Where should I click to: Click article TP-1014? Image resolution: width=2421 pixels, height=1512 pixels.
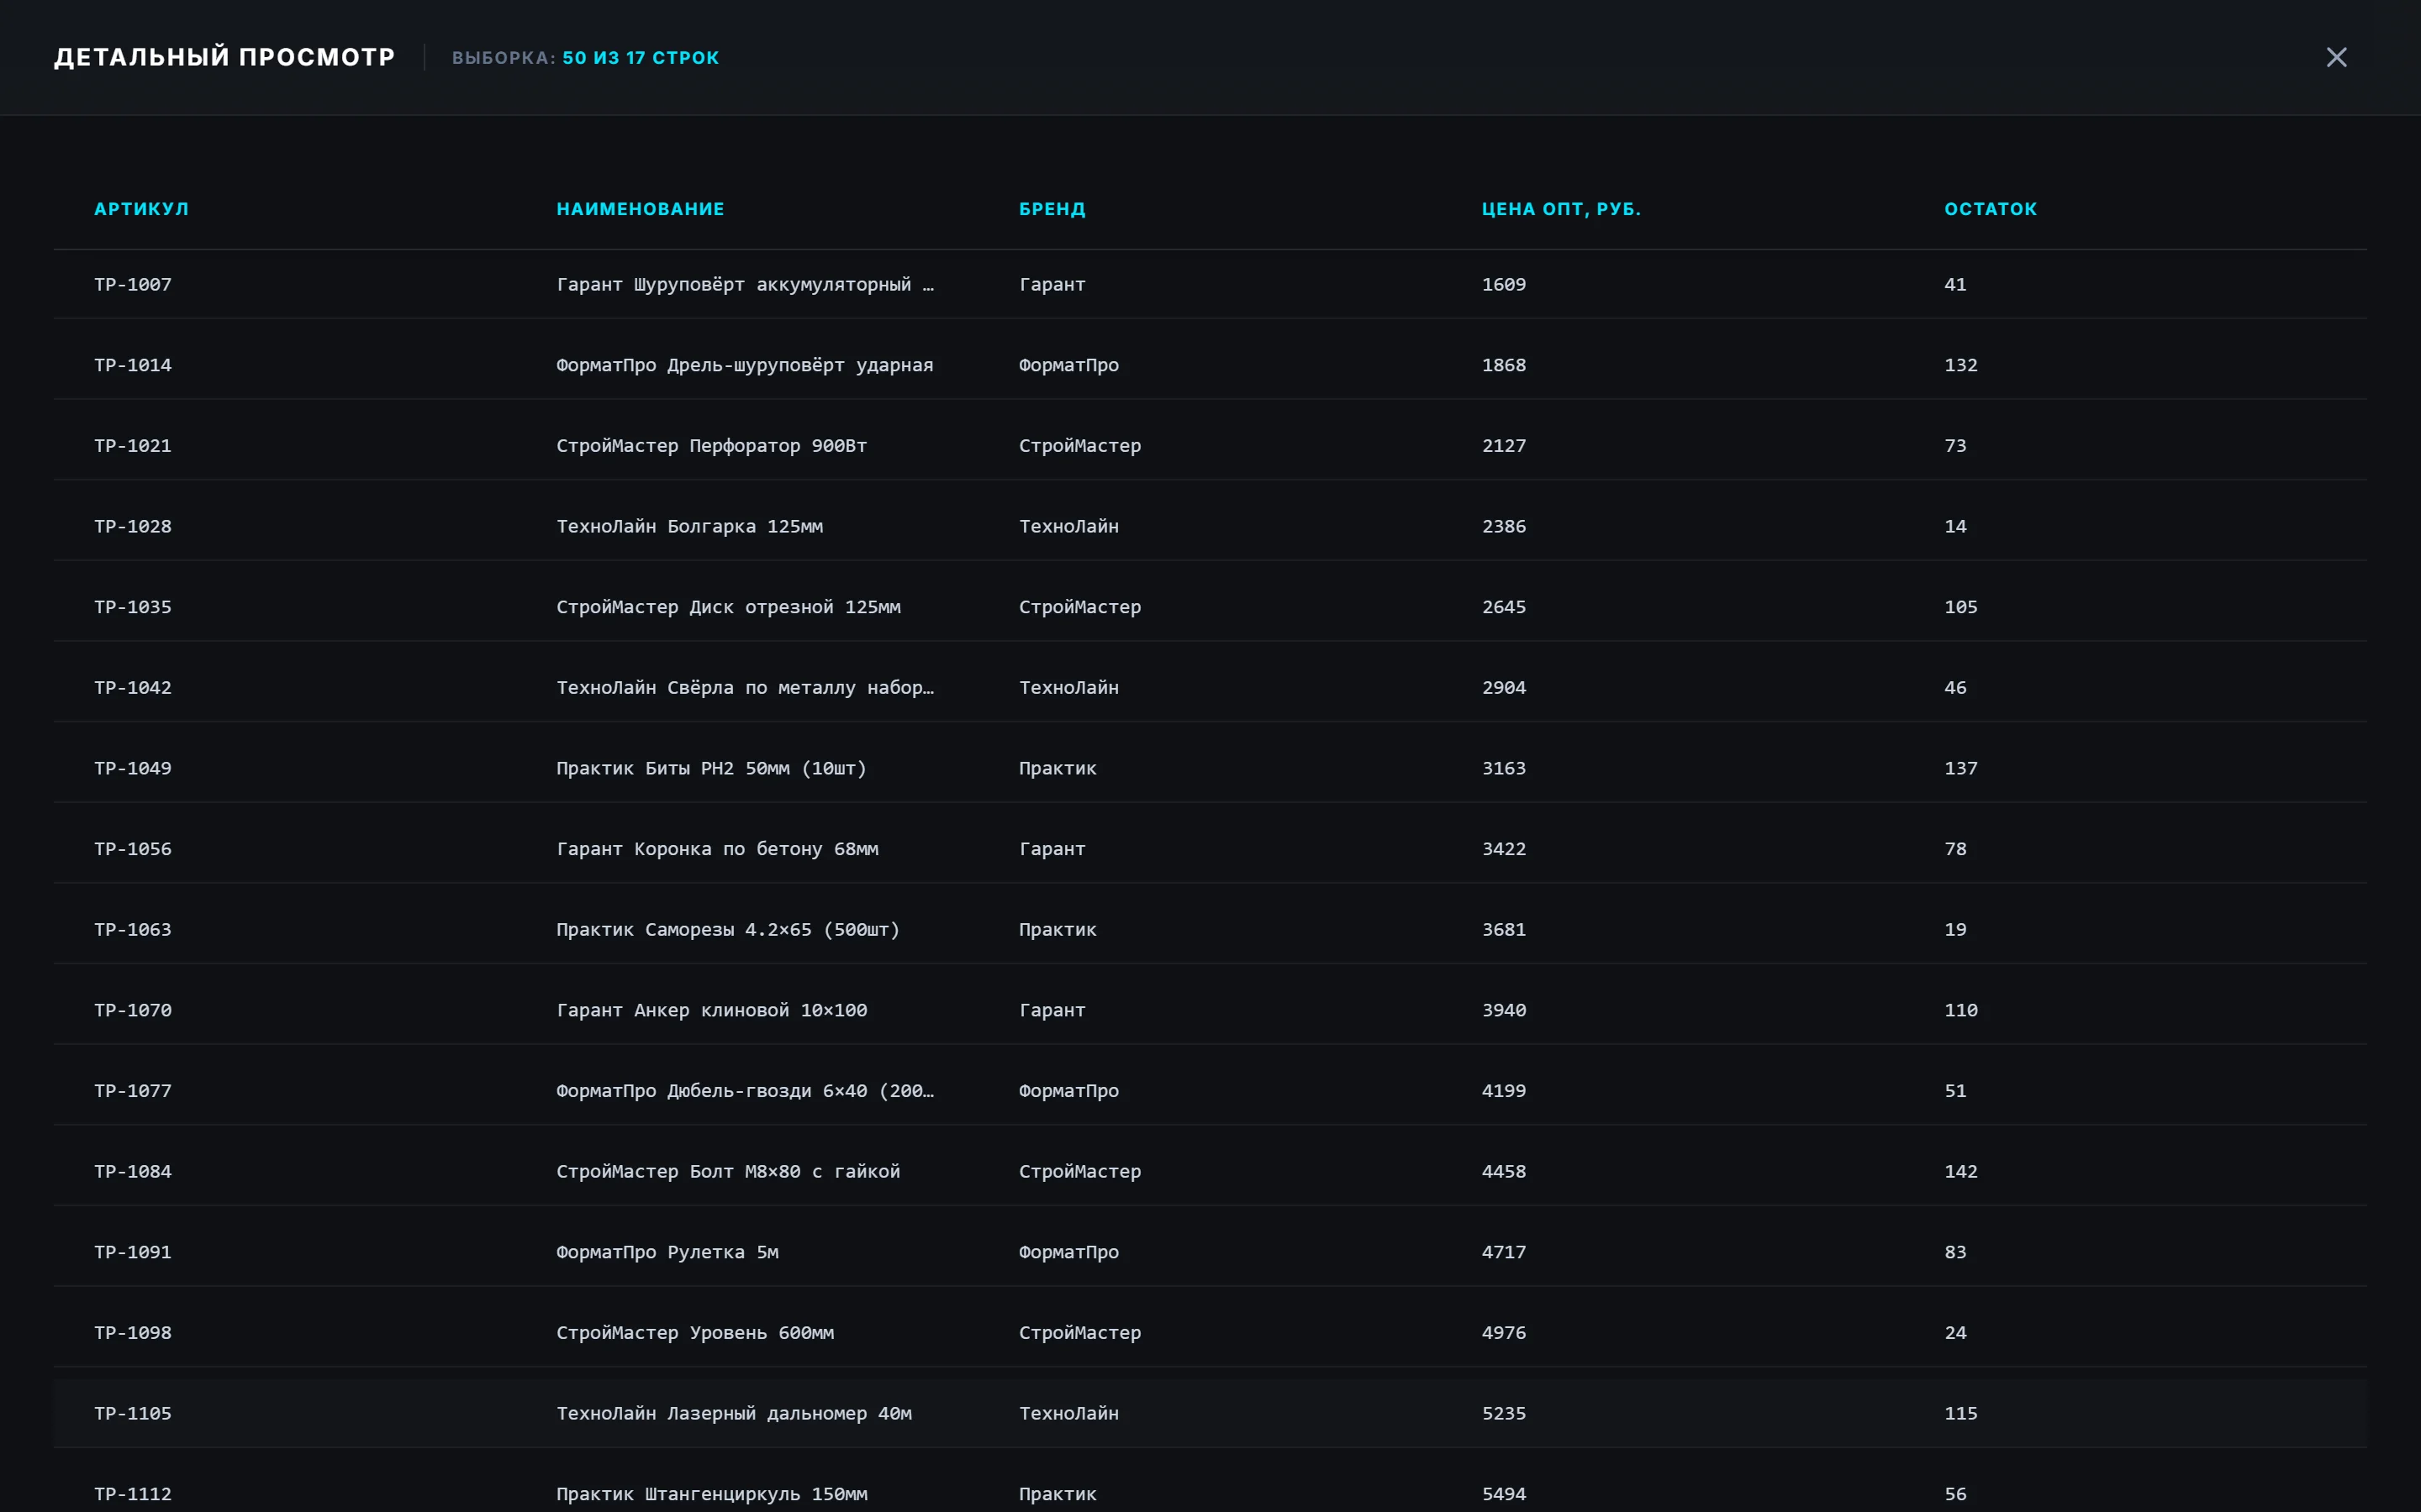point(133,365)
